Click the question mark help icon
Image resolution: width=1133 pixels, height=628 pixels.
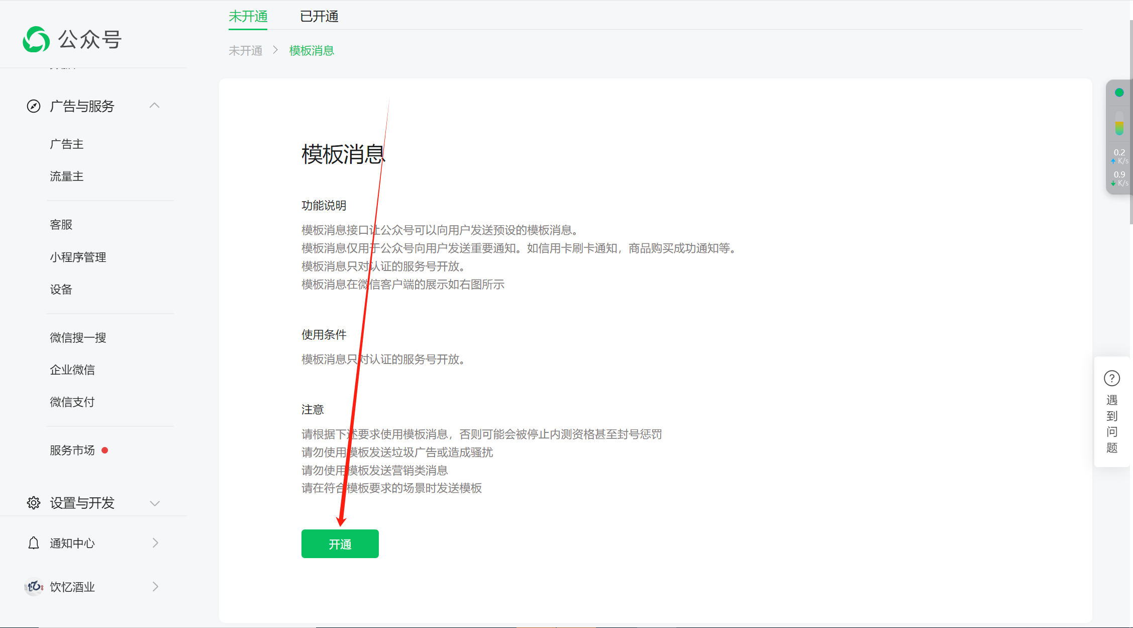click(1111, 378)
